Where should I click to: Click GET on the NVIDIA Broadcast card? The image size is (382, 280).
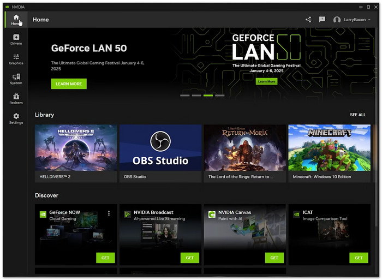(190, 258)
